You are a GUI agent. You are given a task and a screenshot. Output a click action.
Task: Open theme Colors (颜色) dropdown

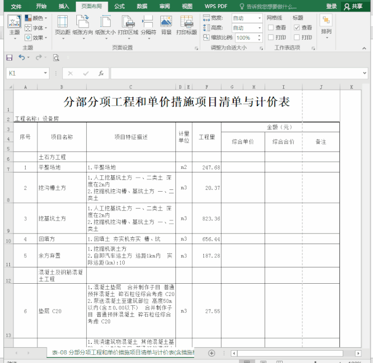(36, 18)
